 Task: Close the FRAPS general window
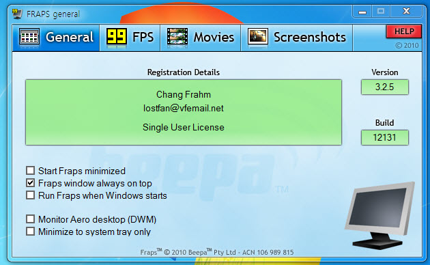pos(406,12)
